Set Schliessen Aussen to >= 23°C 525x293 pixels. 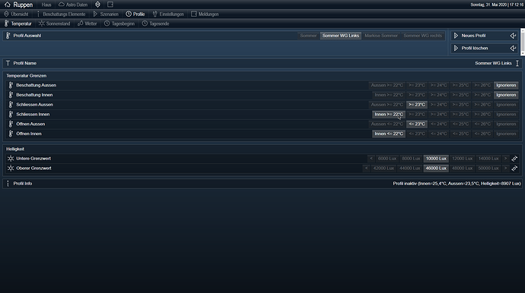[x=417, y=105]
